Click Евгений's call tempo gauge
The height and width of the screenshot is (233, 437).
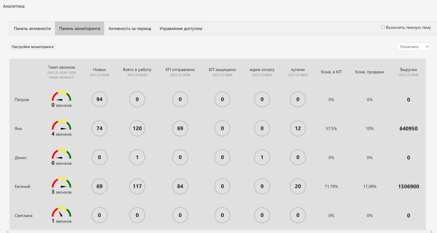[x=61, y=183]
